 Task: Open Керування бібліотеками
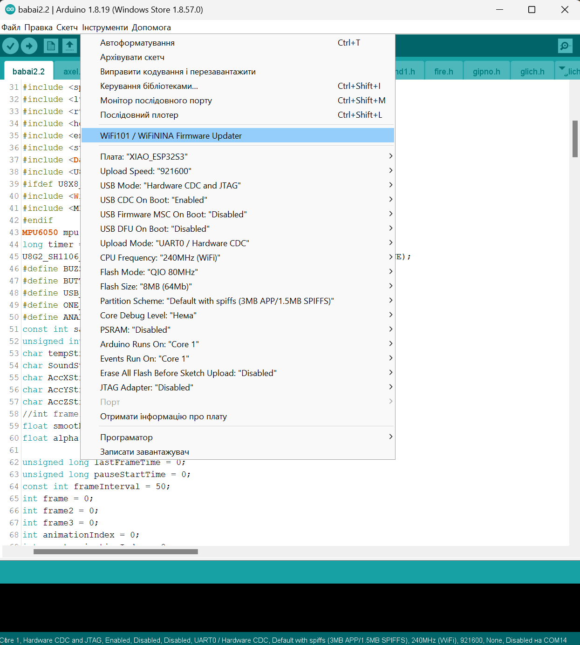(238, 86)
